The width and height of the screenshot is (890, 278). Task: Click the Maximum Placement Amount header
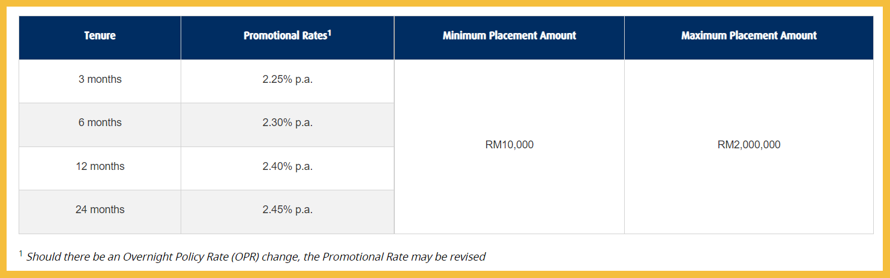pyautogui.click(x=748, y=36)
